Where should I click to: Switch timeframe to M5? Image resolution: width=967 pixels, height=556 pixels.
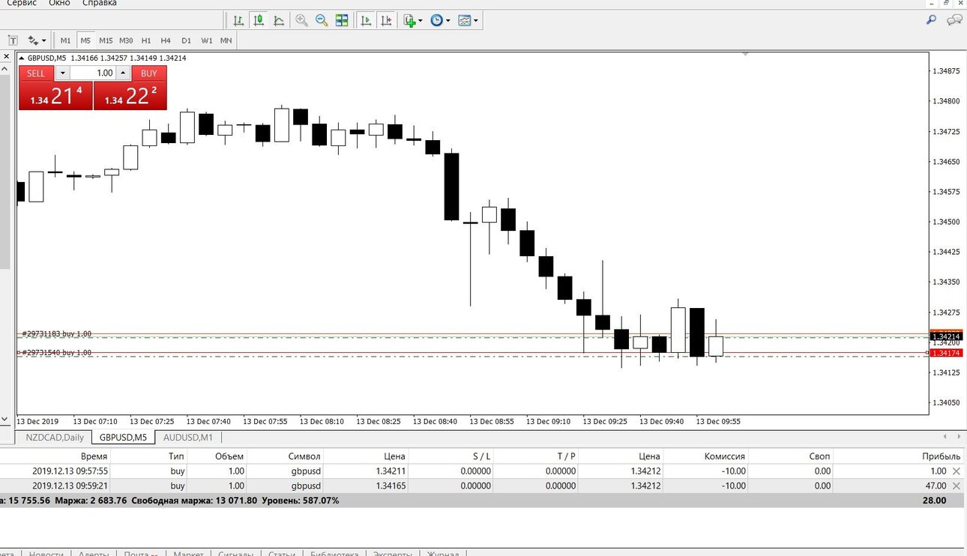coord(85,40)
